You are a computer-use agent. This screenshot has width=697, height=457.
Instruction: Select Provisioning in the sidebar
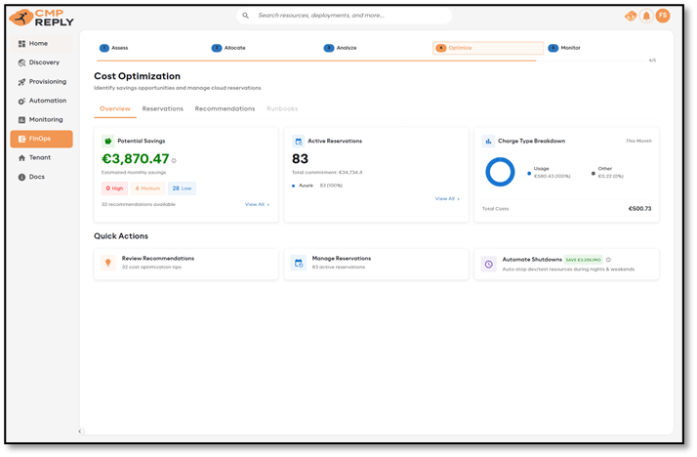coord(47,81)
